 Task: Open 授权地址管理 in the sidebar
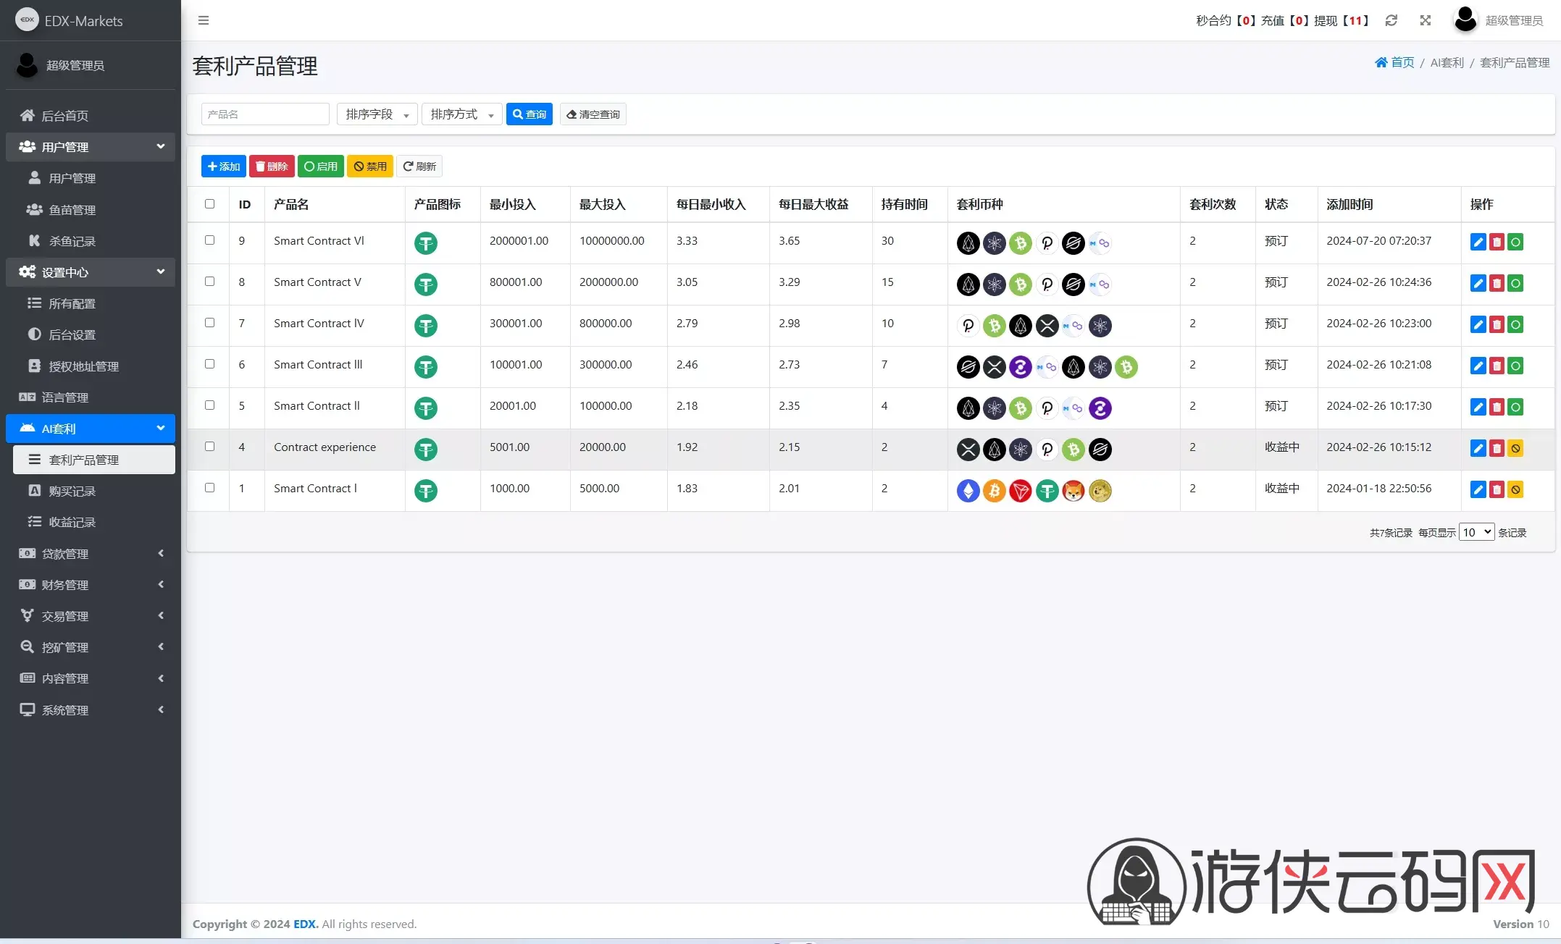coord(94,366)
